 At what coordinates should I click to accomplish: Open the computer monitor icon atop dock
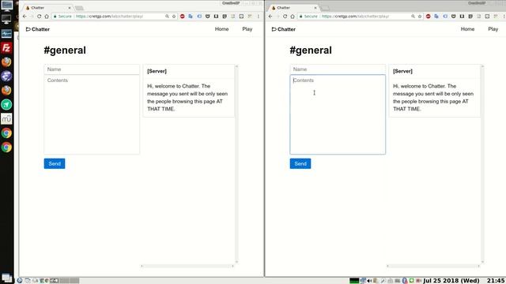6,6
